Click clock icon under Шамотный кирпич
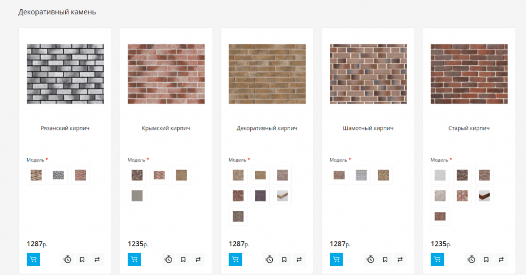Viewport: 526px width, 275px height. 370,259
